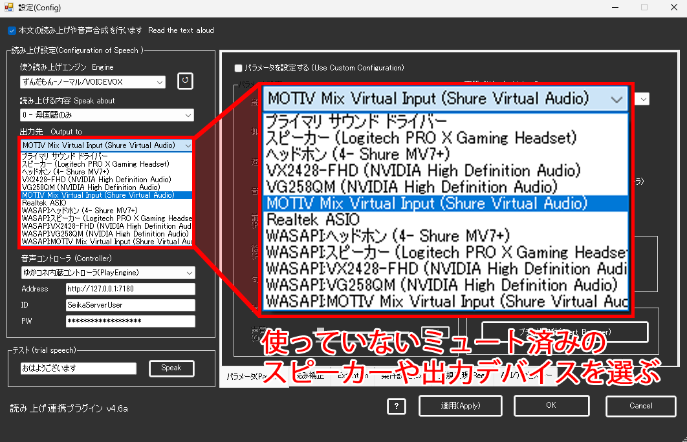Enable the Use Custom Configuration checkbox
Screen dimensions: 687x442
click(x=238, y=68)
